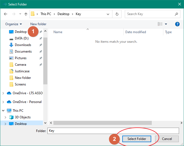This screenshot has width=184, height=146.
Task: Select Downloads in Quick access
Action: click(x=23, y=45)
